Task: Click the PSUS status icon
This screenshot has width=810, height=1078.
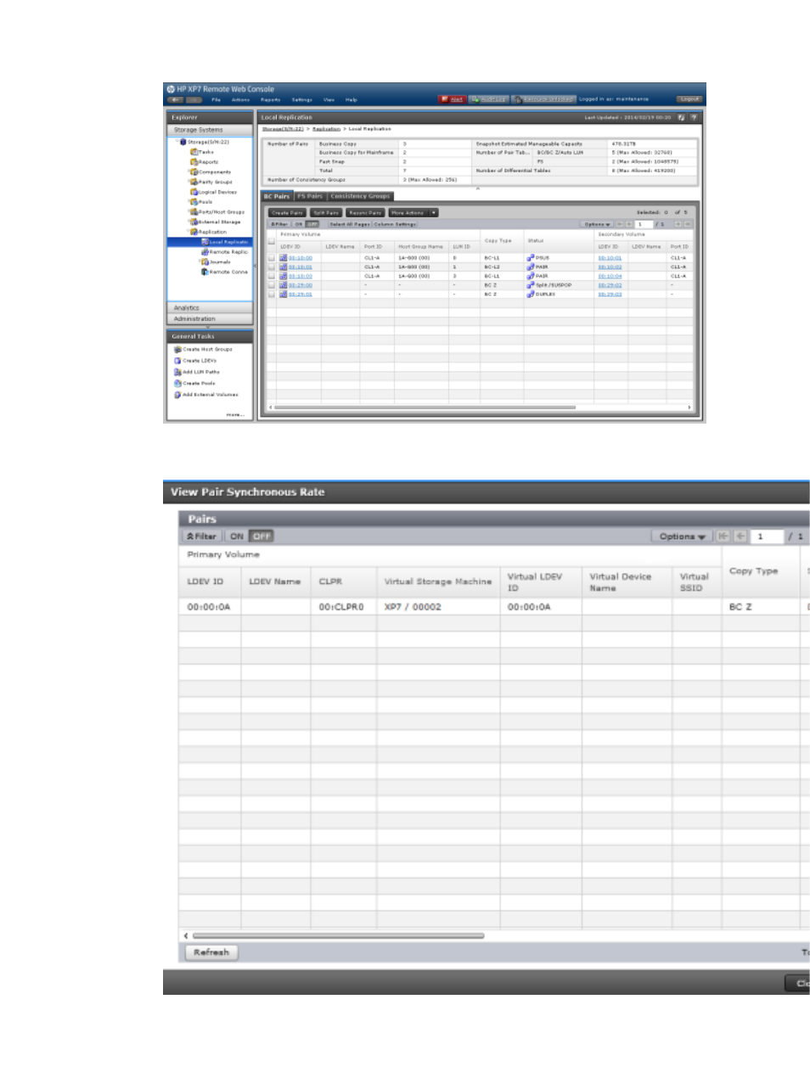Action: click(530, 257)
